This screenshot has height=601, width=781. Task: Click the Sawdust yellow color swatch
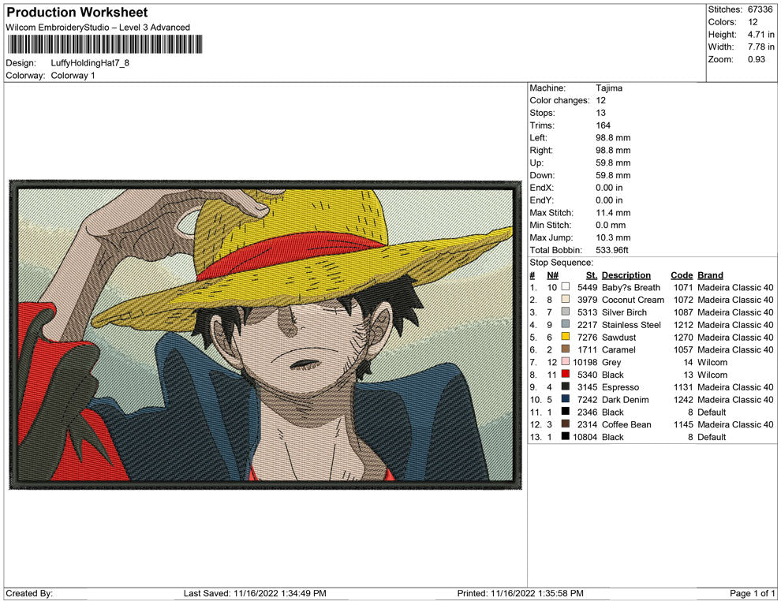pyautogui.click(x=566, y=337)
